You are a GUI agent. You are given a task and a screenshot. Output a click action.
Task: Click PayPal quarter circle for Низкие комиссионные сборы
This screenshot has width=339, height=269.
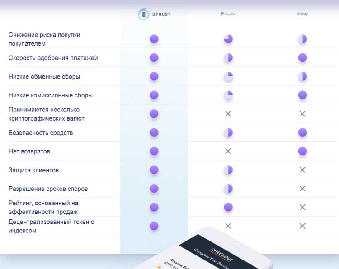point(228,95)
